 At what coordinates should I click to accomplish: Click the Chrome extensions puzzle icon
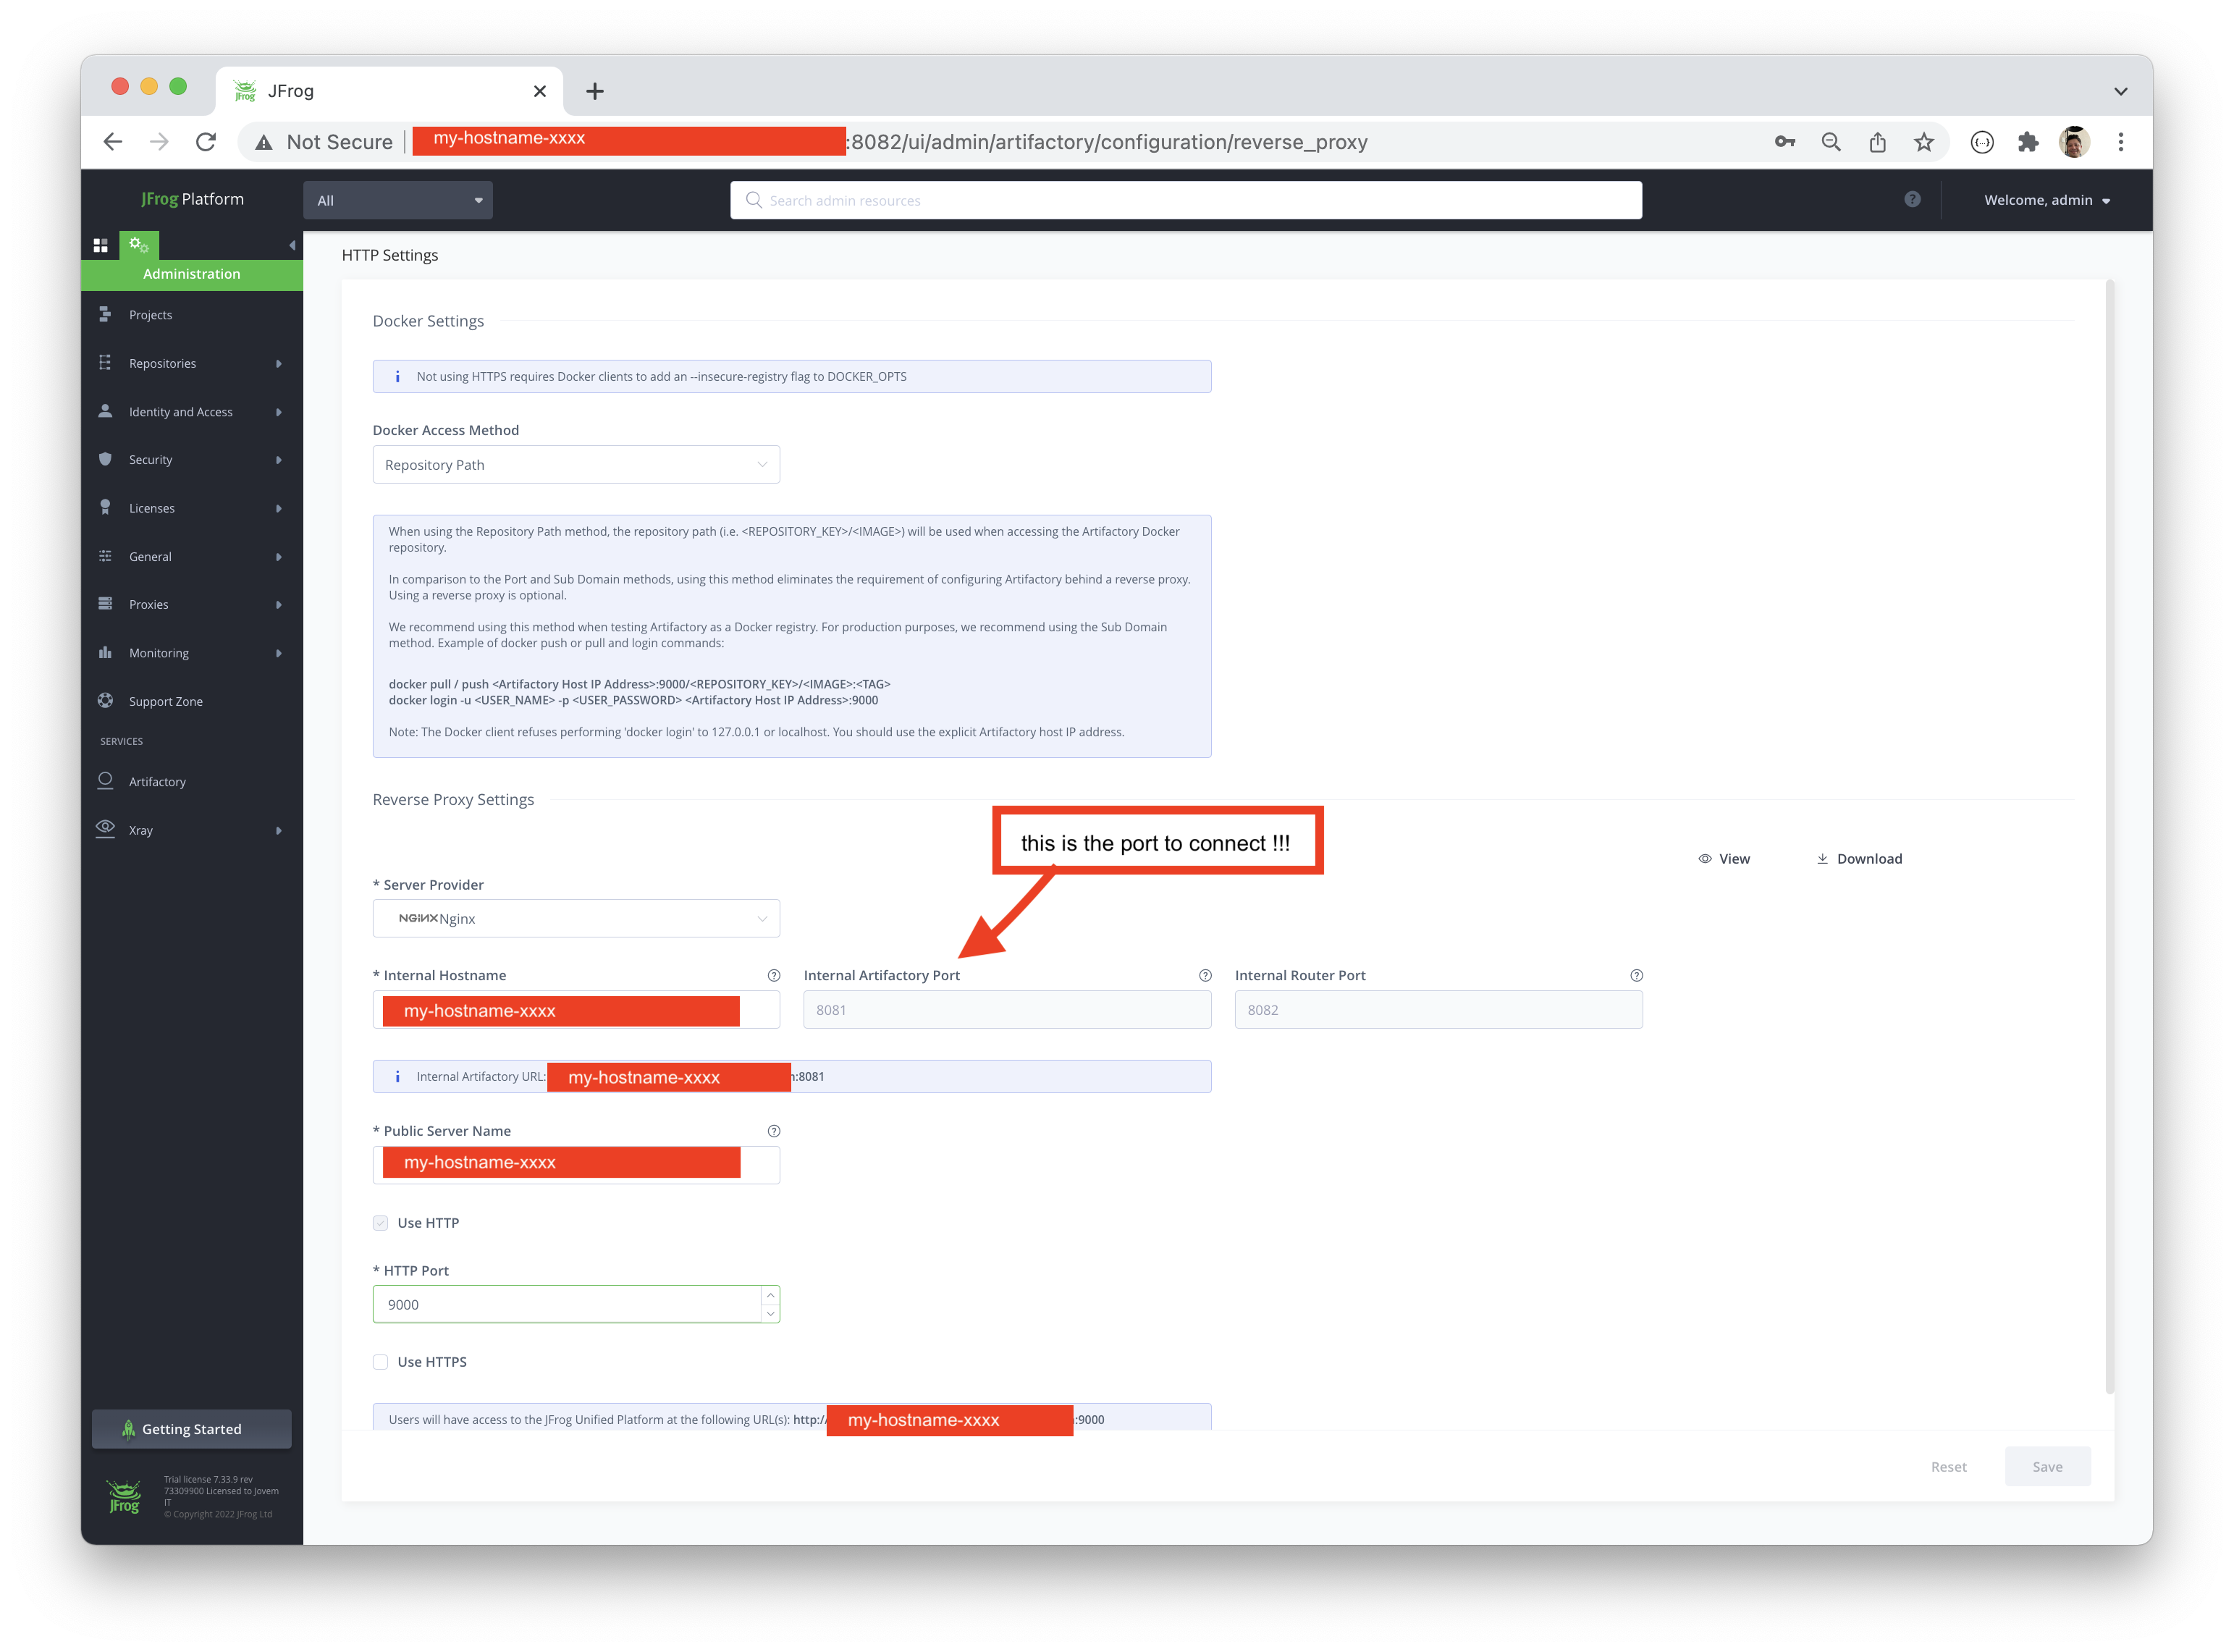[2028, 142]
